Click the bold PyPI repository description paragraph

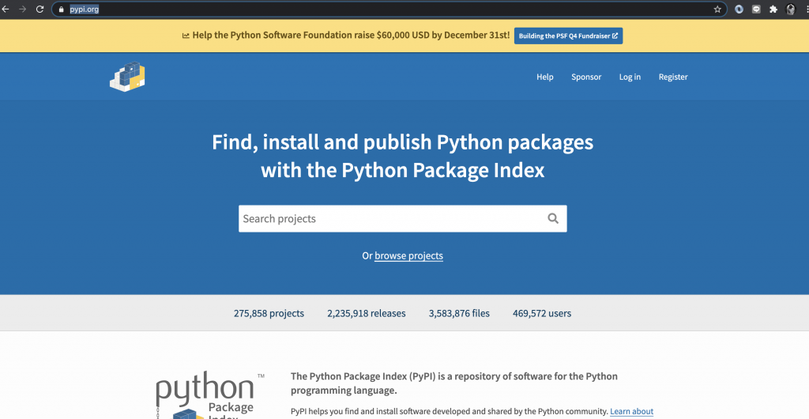(x=454, y=383)
